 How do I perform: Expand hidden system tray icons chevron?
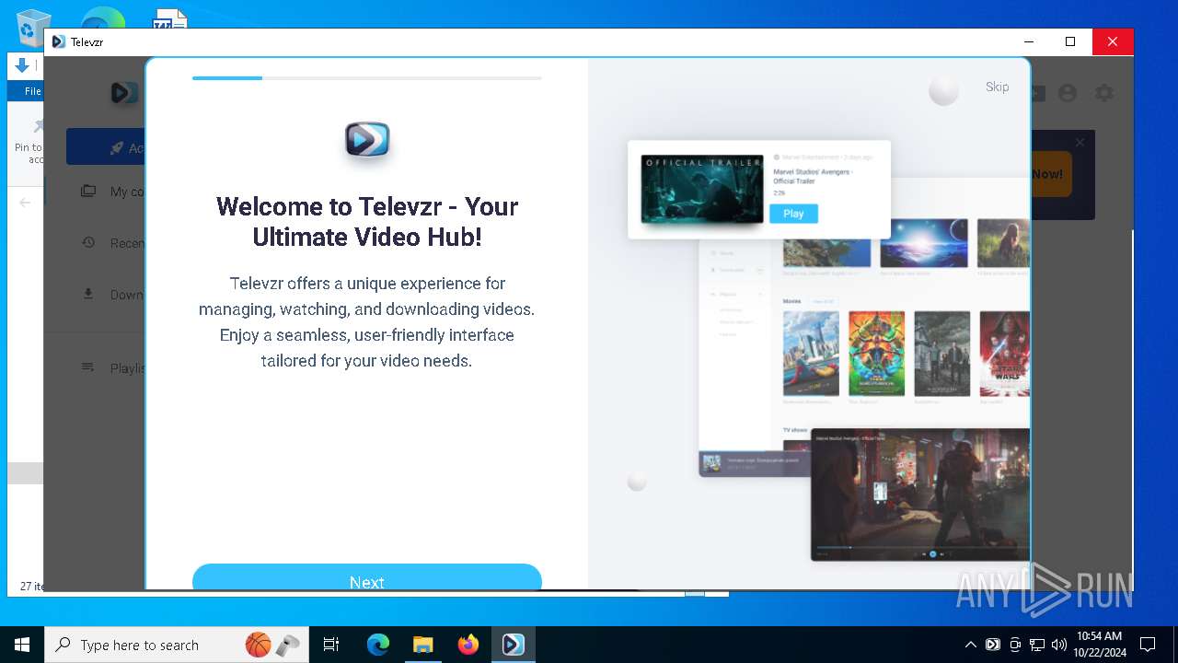pos(970,645)
